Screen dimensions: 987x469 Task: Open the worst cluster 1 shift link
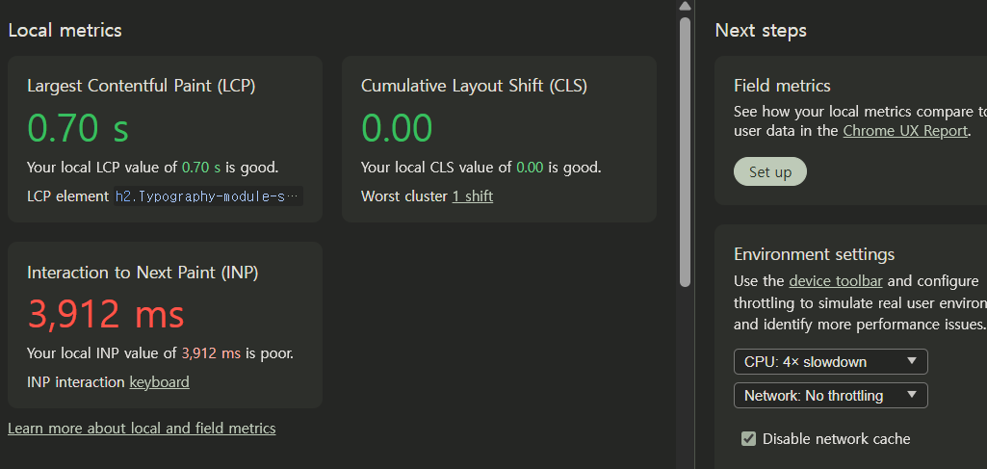pos(472,196)
